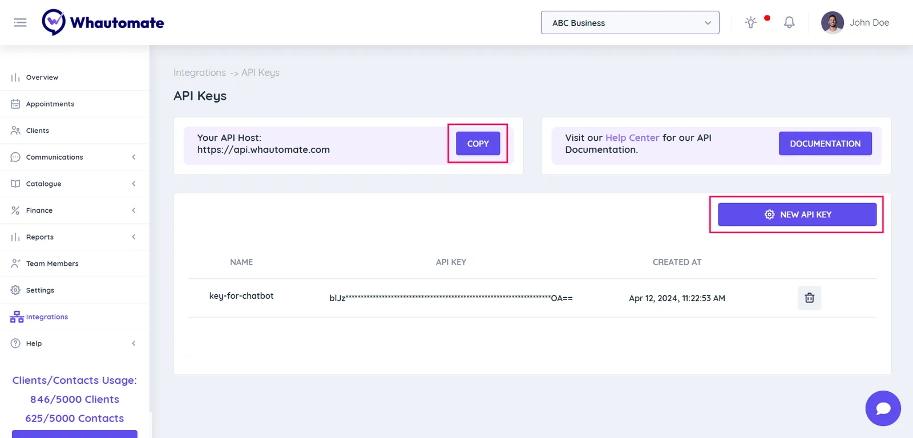The width and height of the screenshot is (913, 438).
Task: Create a New API Key
Action: 797,214
